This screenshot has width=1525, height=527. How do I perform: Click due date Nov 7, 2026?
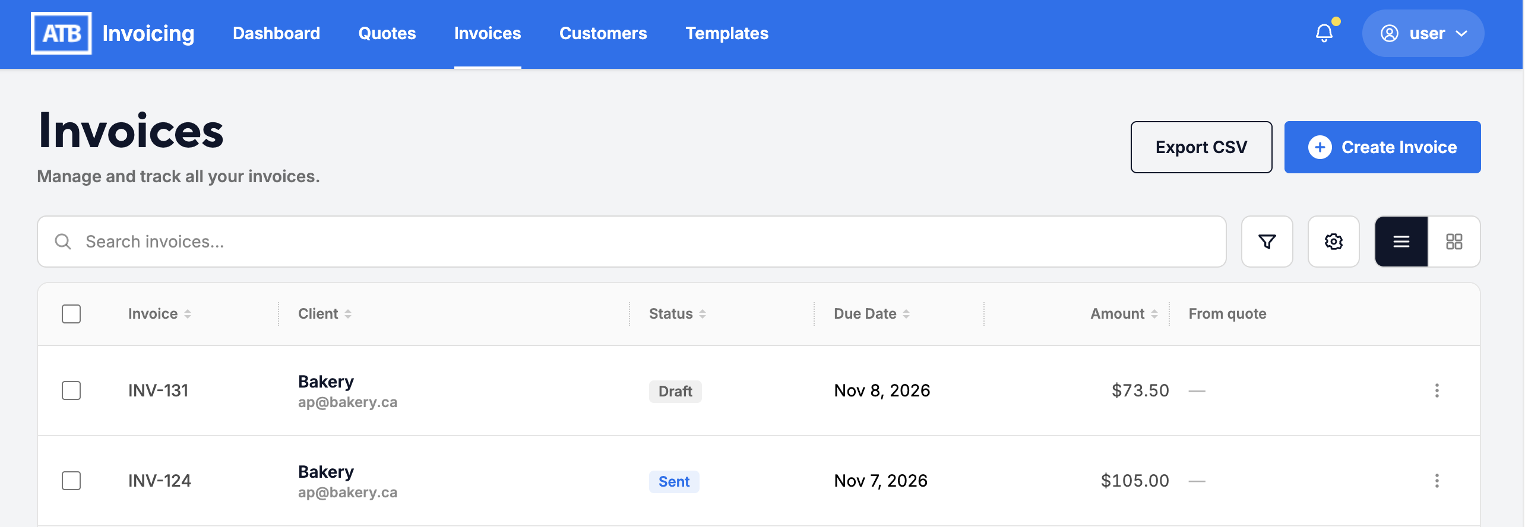881,481
